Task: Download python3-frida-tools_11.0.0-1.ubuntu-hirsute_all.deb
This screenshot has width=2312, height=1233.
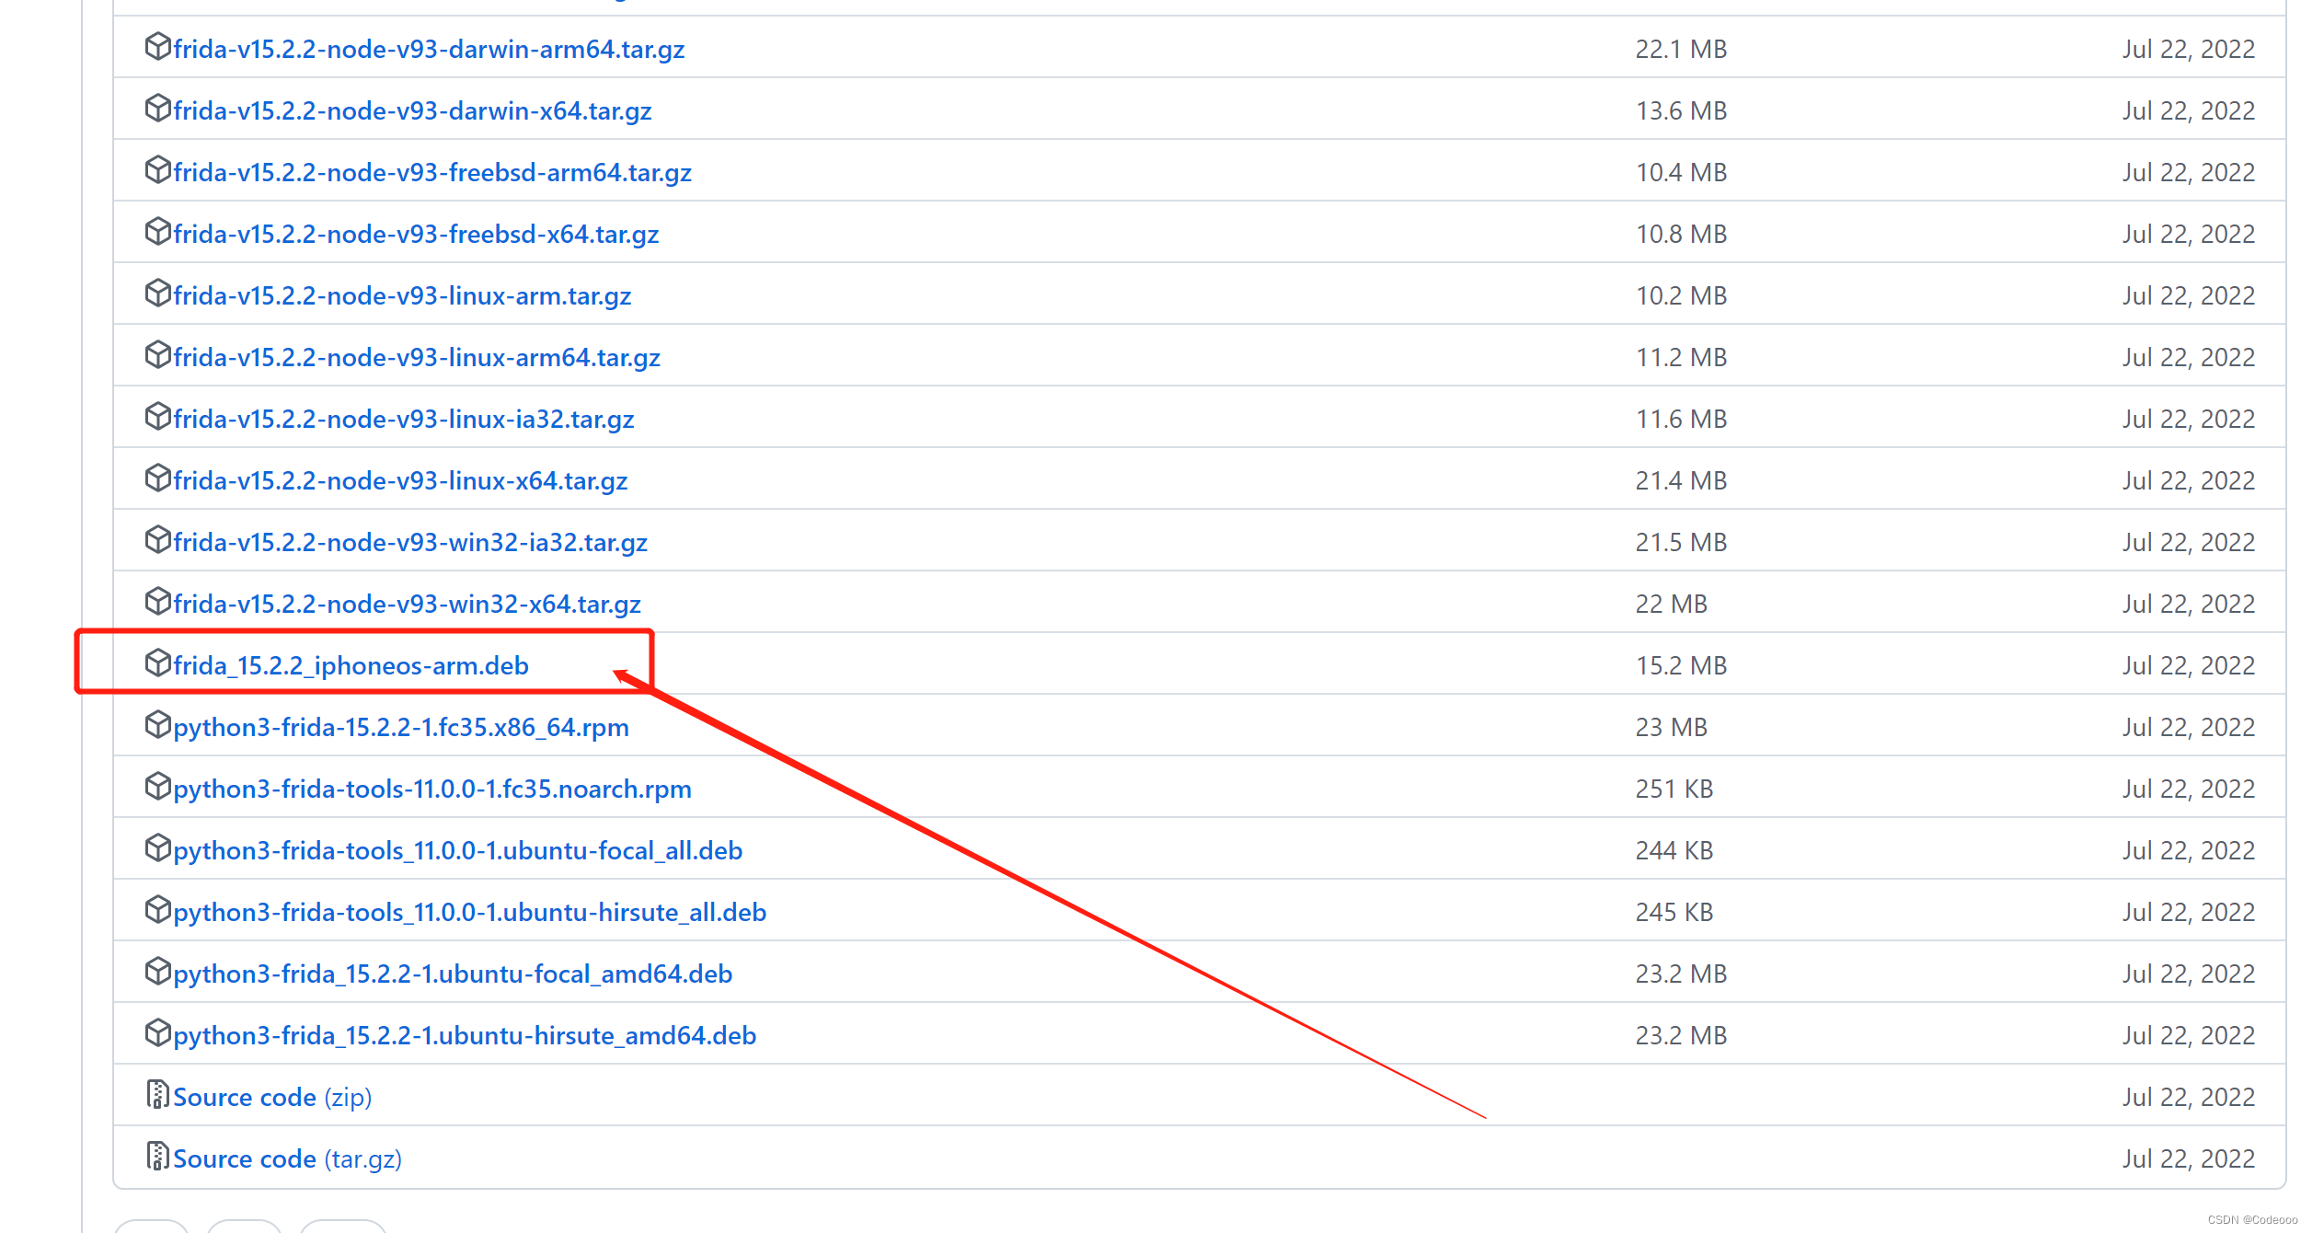Action: tap(469, 912)
